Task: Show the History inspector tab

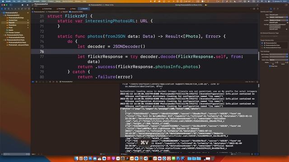Action: (274, 9)
